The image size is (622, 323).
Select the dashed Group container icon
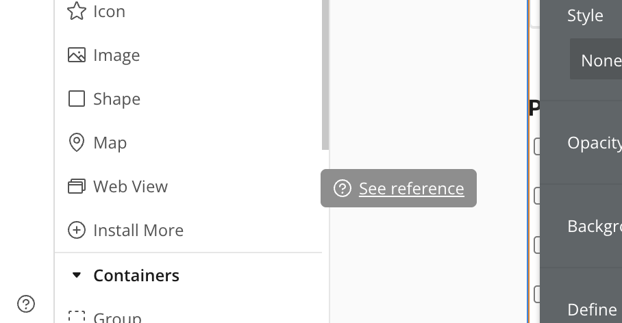click(x=77, y=316)
